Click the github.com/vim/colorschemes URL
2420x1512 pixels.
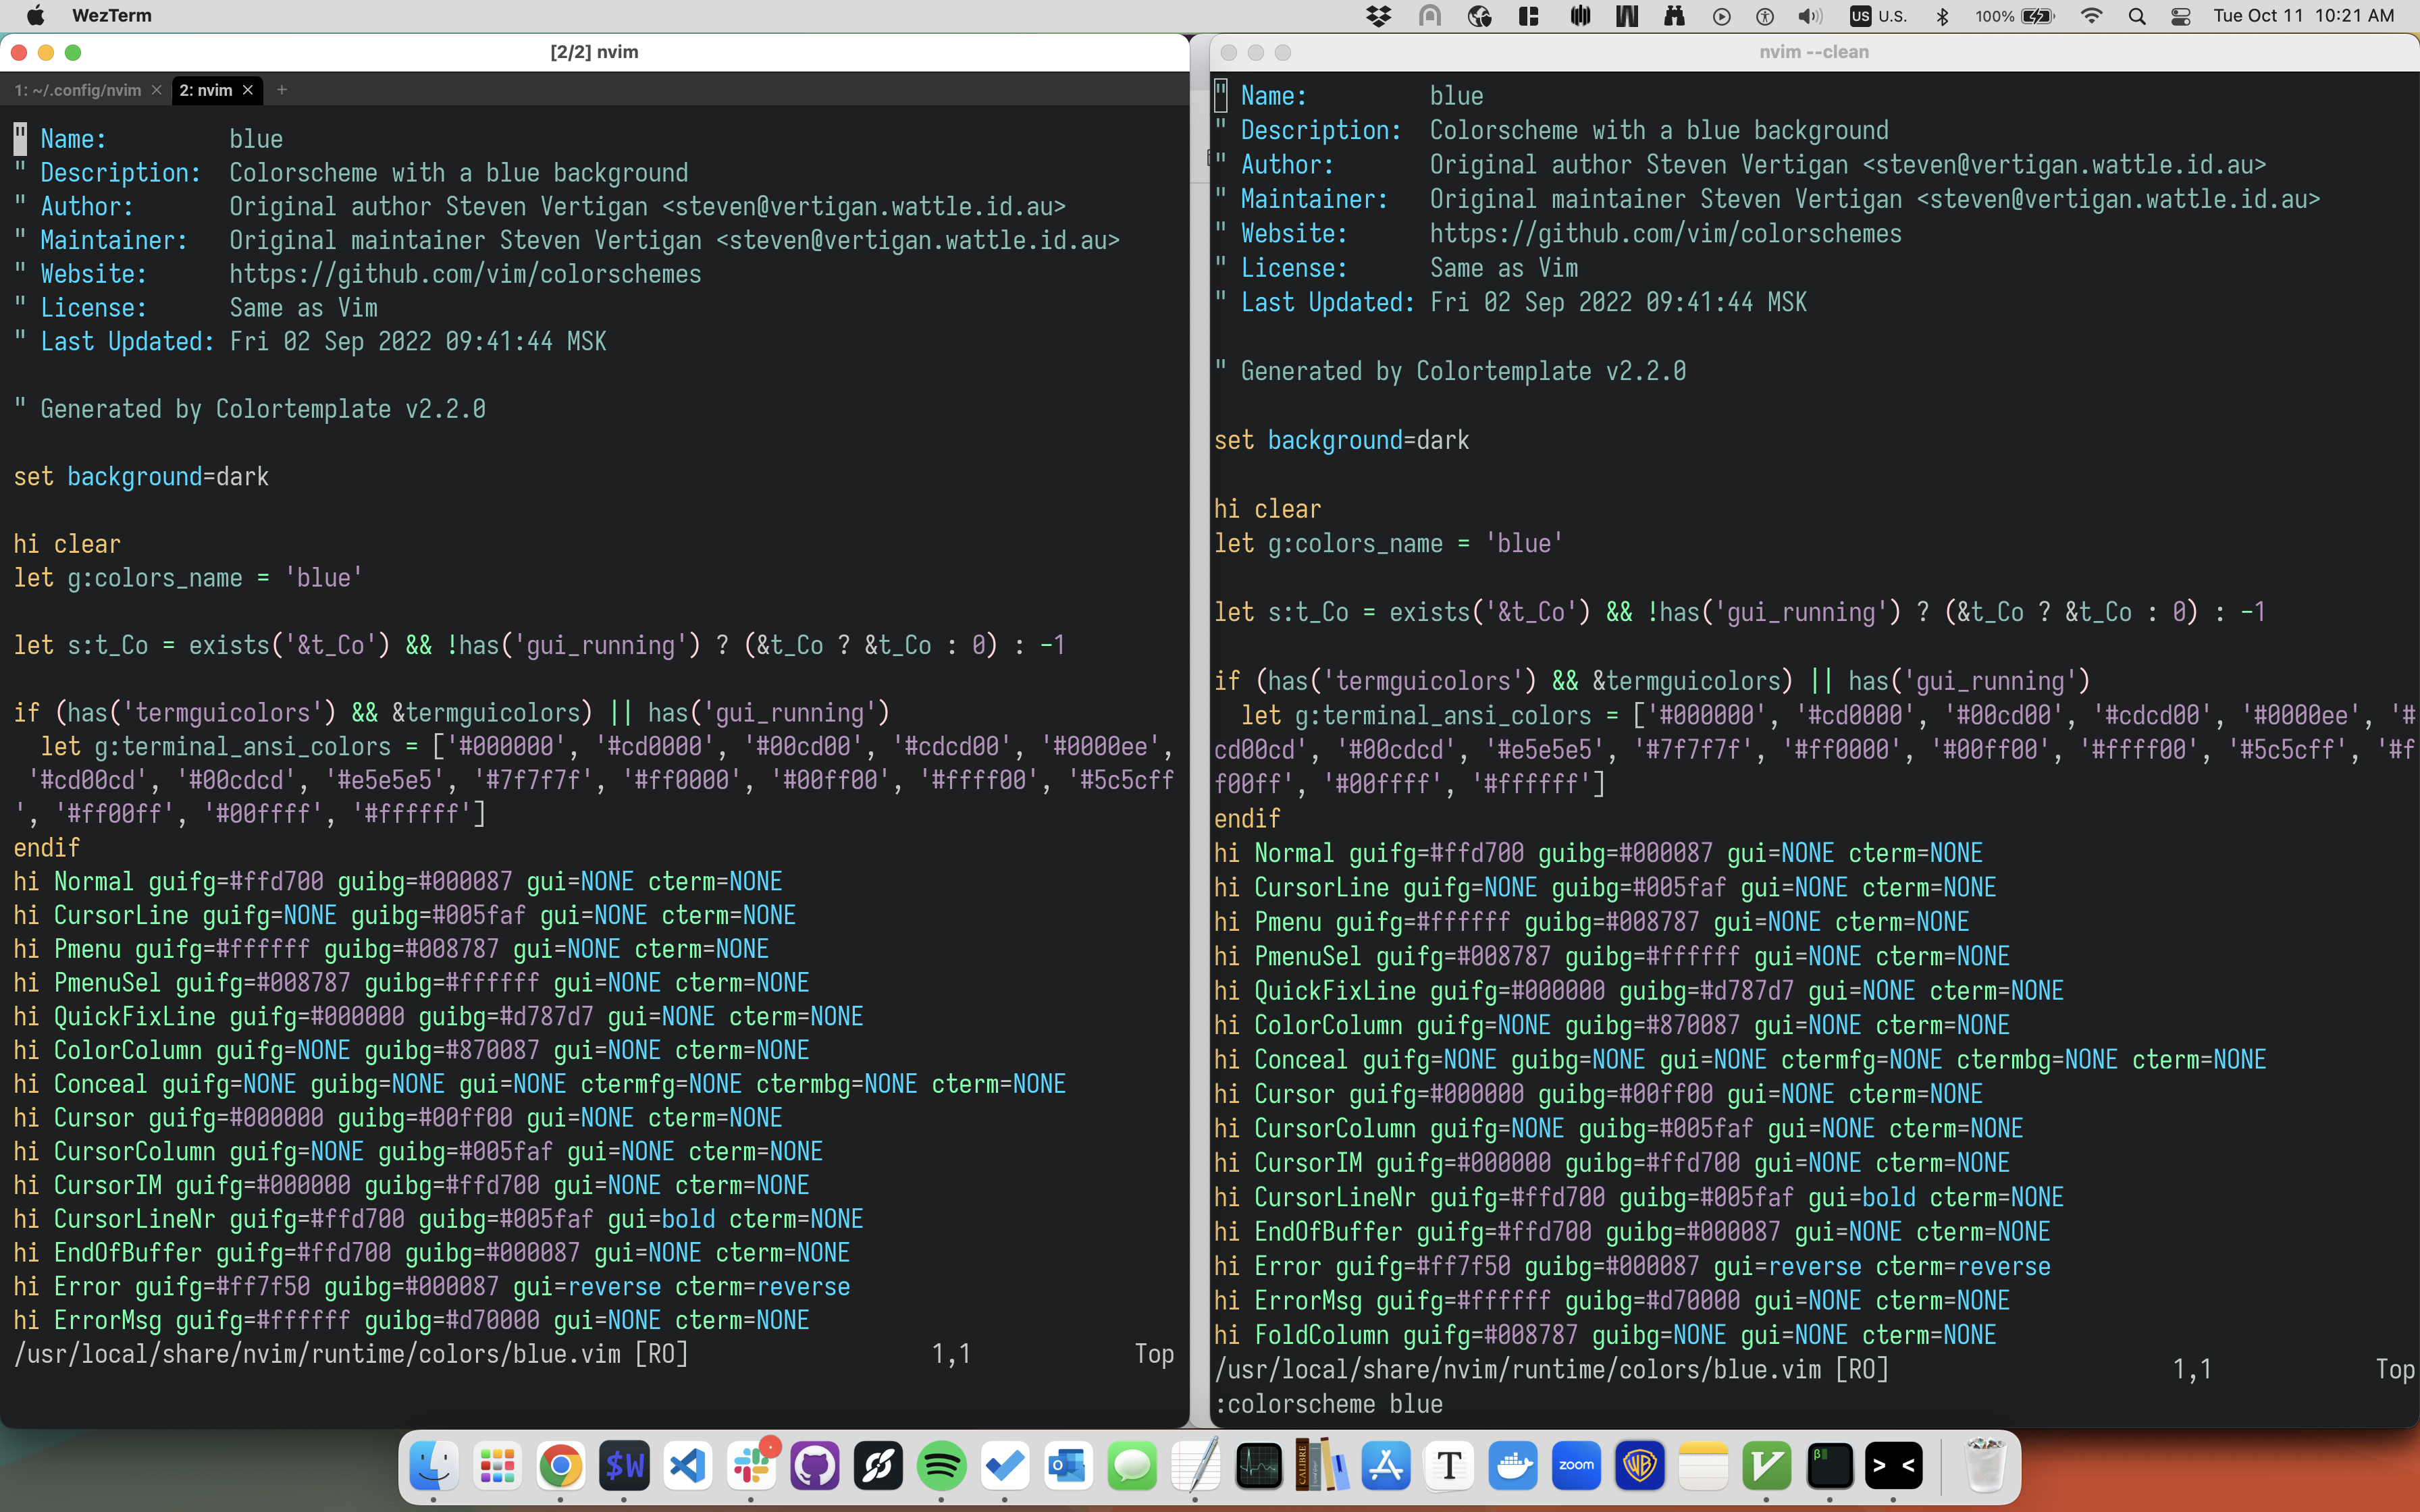coord(465,273)
